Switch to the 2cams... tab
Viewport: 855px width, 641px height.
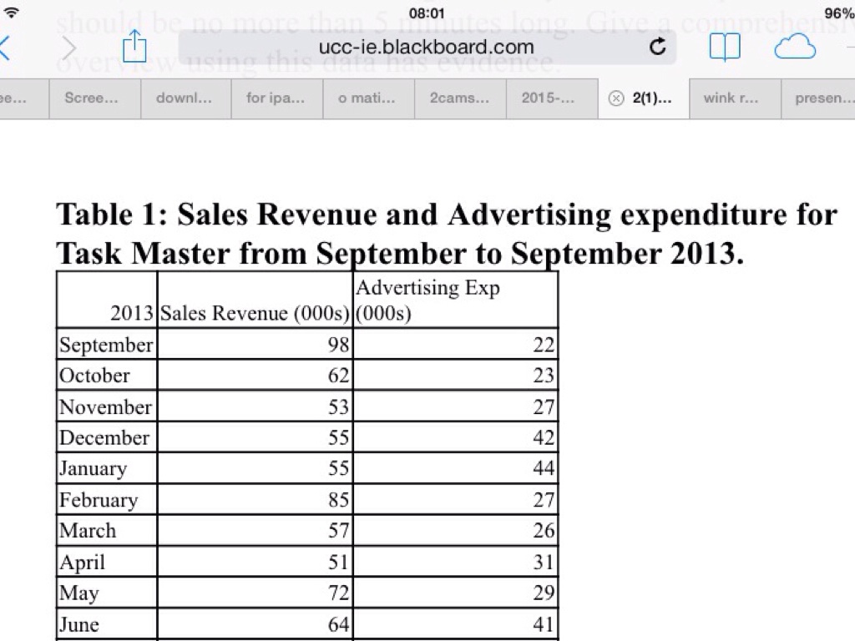[x=459, y=98]
